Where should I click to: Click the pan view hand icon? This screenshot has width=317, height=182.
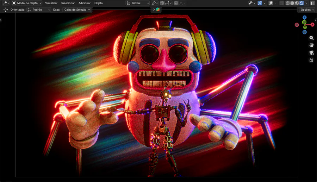pos(311,45)
